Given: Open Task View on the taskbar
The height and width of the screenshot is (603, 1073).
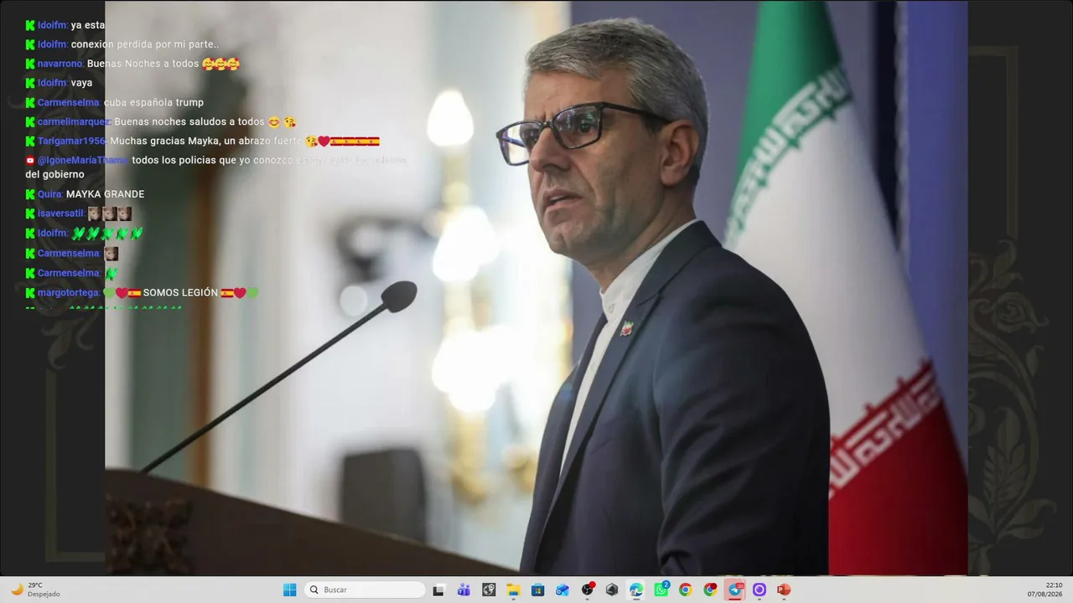Looking at the screenshot, I should tap(438, 590).
